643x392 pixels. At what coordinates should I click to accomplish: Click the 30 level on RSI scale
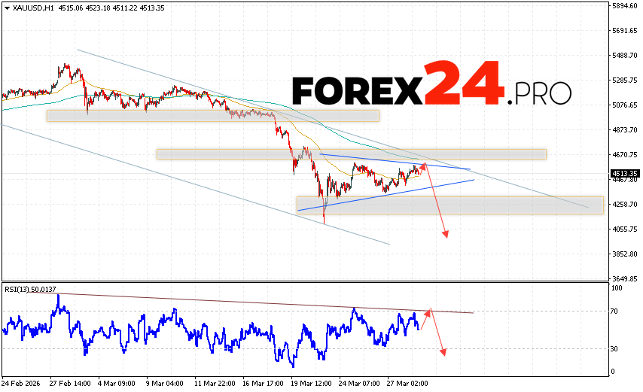click(x=614, y=348)
